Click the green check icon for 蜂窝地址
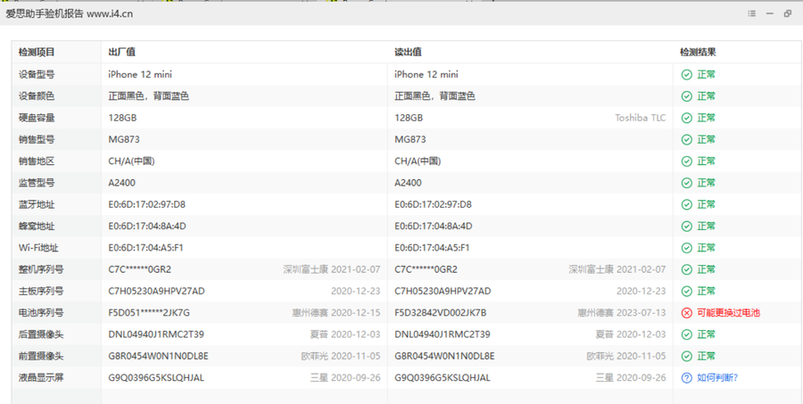Screen dimensions: 803x404 (687, 226)
